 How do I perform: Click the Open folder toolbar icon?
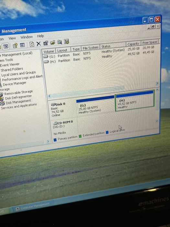point(53,42)
